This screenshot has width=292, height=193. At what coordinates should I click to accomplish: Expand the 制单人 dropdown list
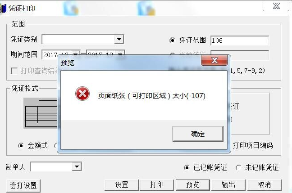[77, 166]
